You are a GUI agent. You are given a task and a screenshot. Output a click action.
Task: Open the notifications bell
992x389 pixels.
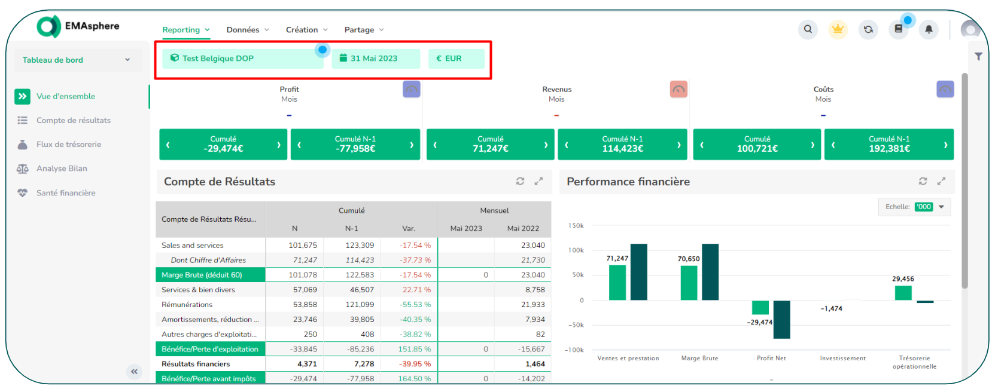[929, 29]
